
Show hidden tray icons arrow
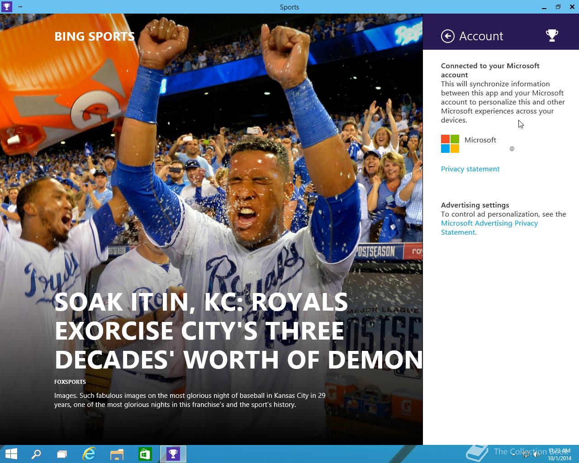[513, 454]
